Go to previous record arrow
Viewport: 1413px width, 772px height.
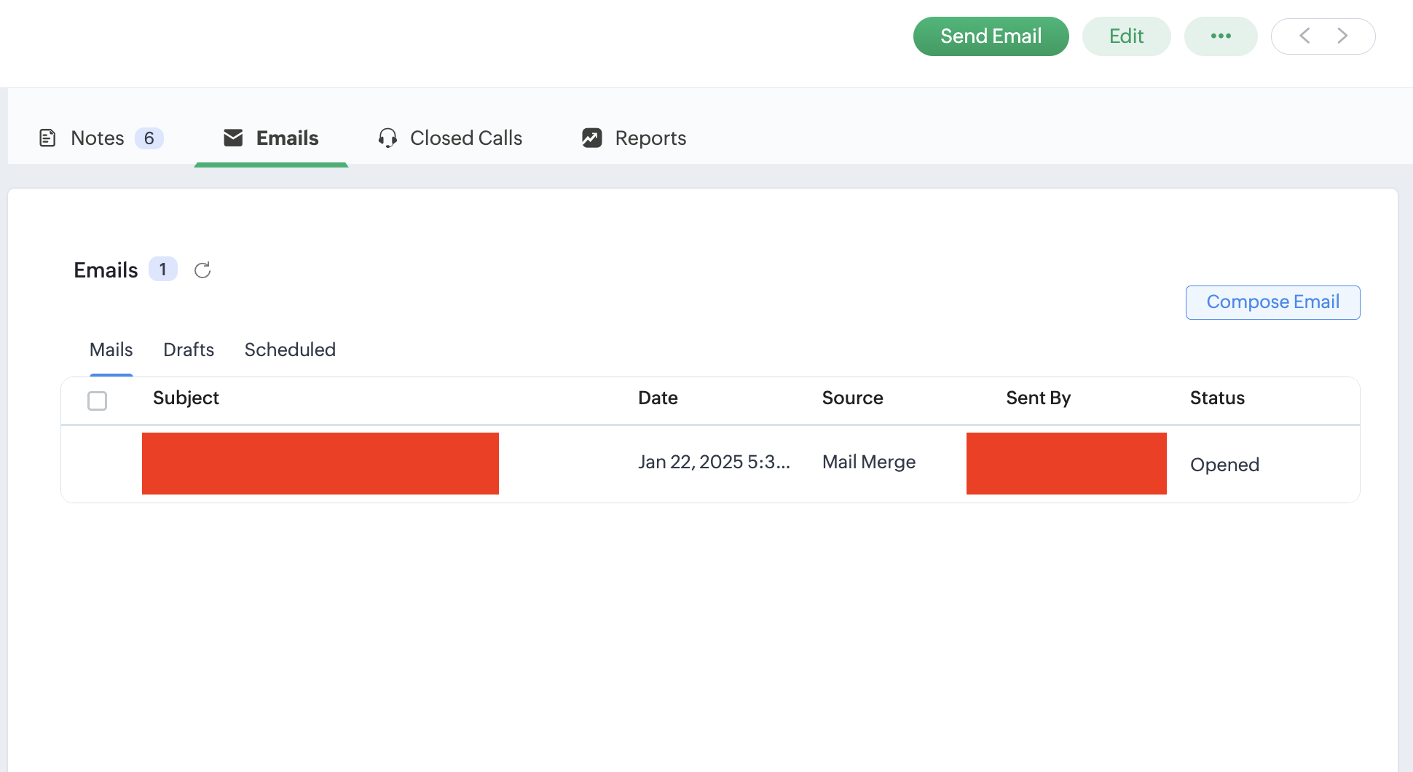pyautogui.click(x=1304, y=36)
